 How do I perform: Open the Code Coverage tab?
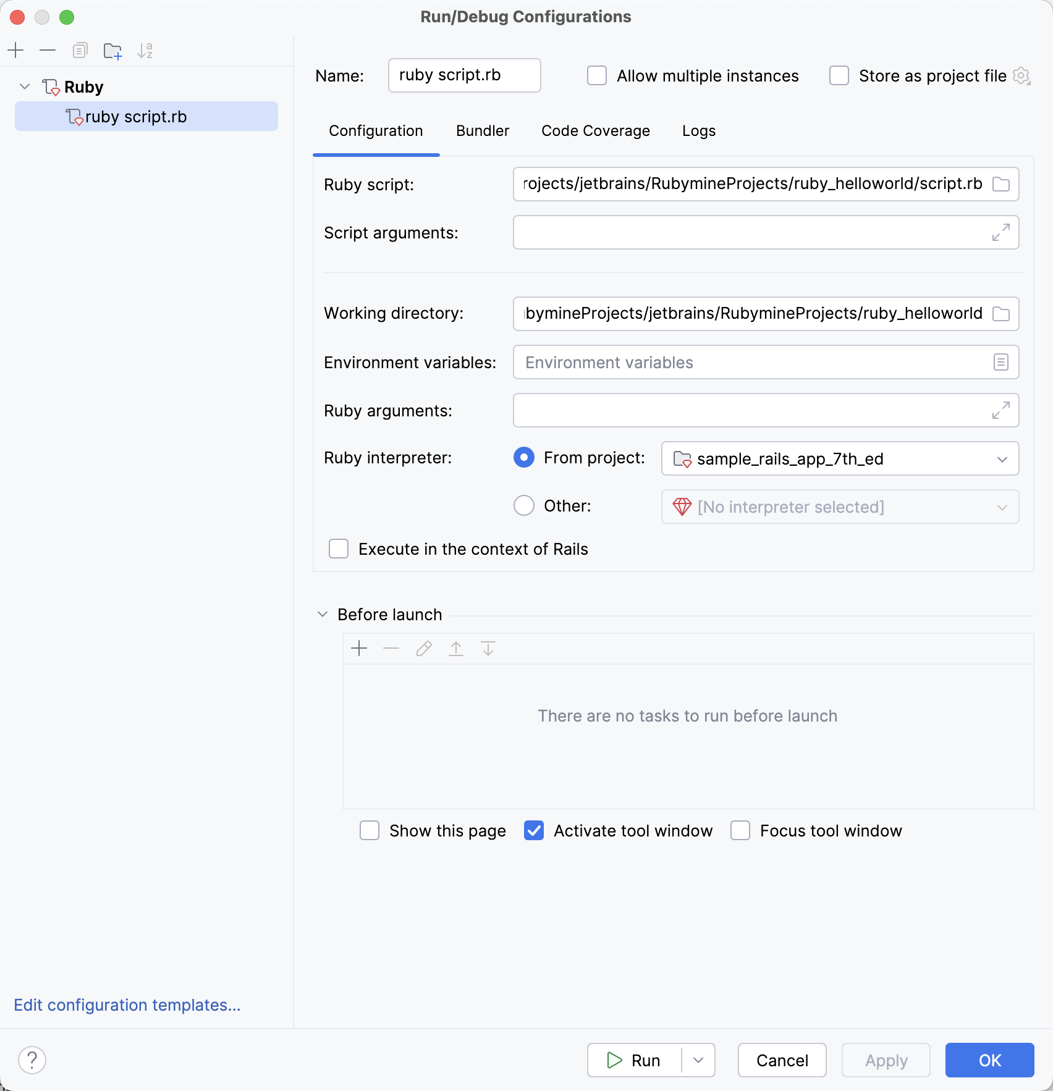[x=595, y=130]
